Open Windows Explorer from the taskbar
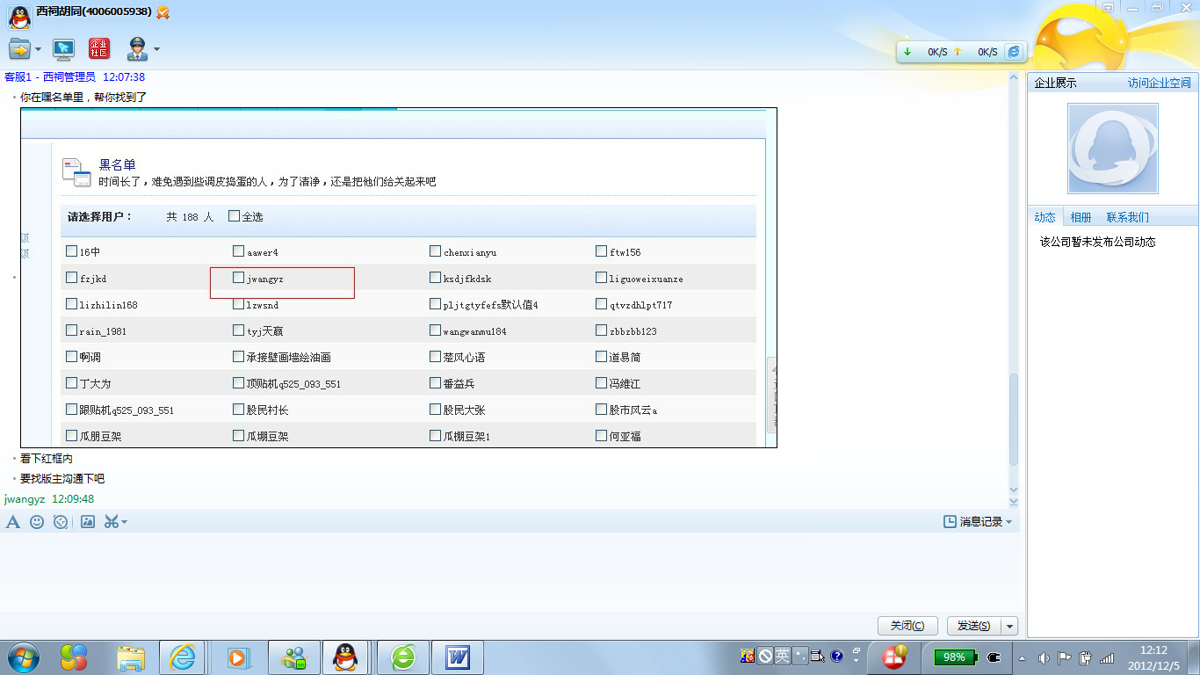 [x=132, y=657]
